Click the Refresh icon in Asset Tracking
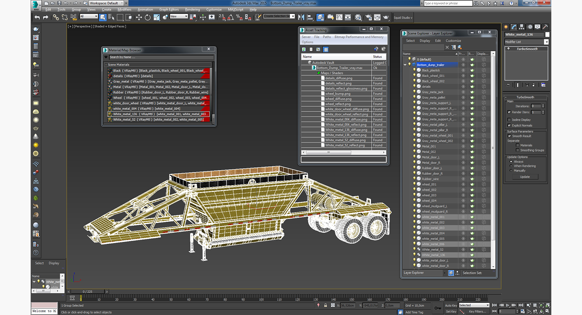Viewport: 582px width, 315px height. point(304,49)
